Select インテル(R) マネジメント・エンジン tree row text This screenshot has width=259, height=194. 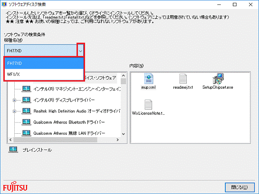point(77,89)
